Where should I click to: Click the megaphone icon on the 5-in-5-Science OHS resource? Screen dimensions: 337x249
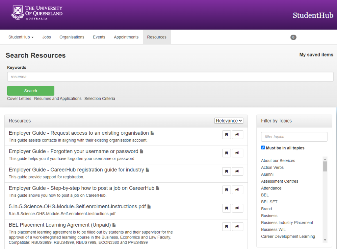coord(238,208)
